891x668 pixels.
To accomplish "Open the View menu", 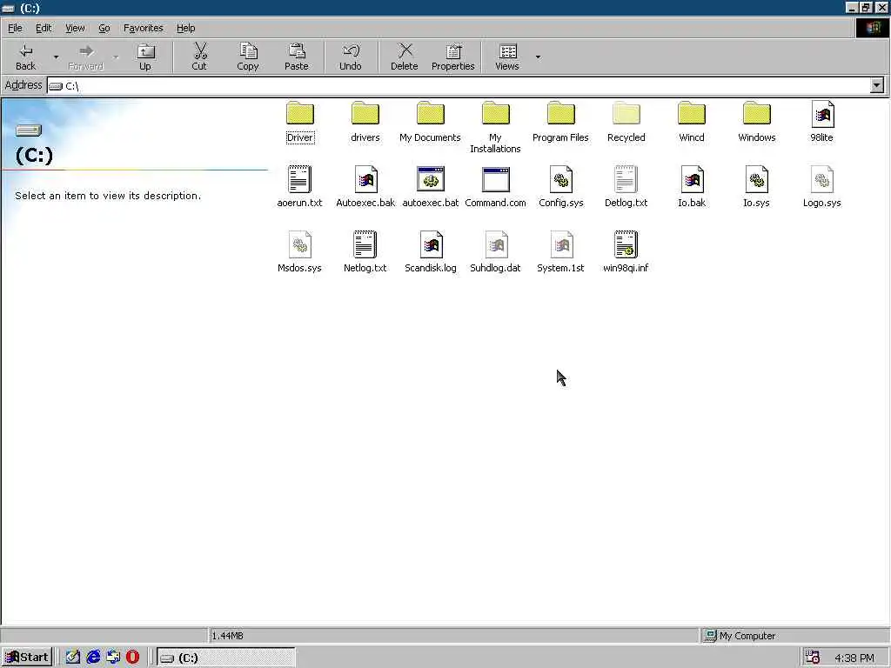I will tap(75, 28).
